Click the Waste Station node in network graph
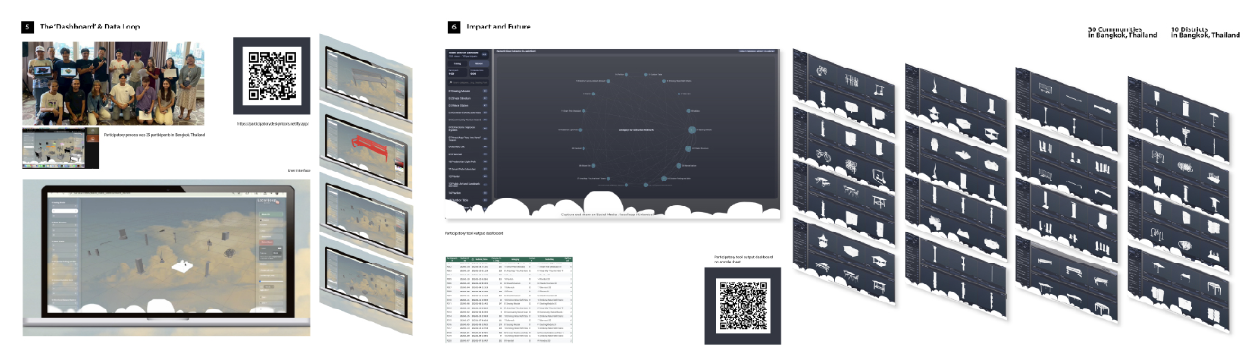 678,166
